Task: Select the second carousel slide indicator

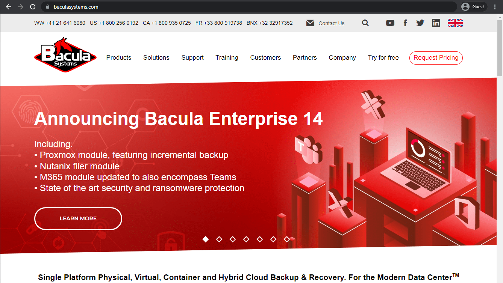Action: coord(219,239)
